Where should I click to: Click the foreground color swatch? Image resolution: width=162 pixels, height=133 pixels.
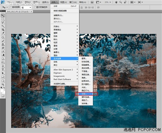pos(2,91)
